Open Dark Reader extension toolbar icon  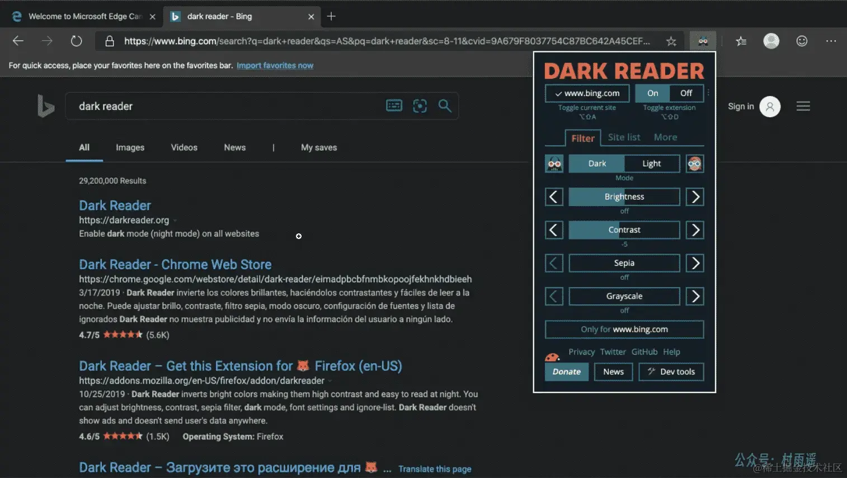(703, 41)
